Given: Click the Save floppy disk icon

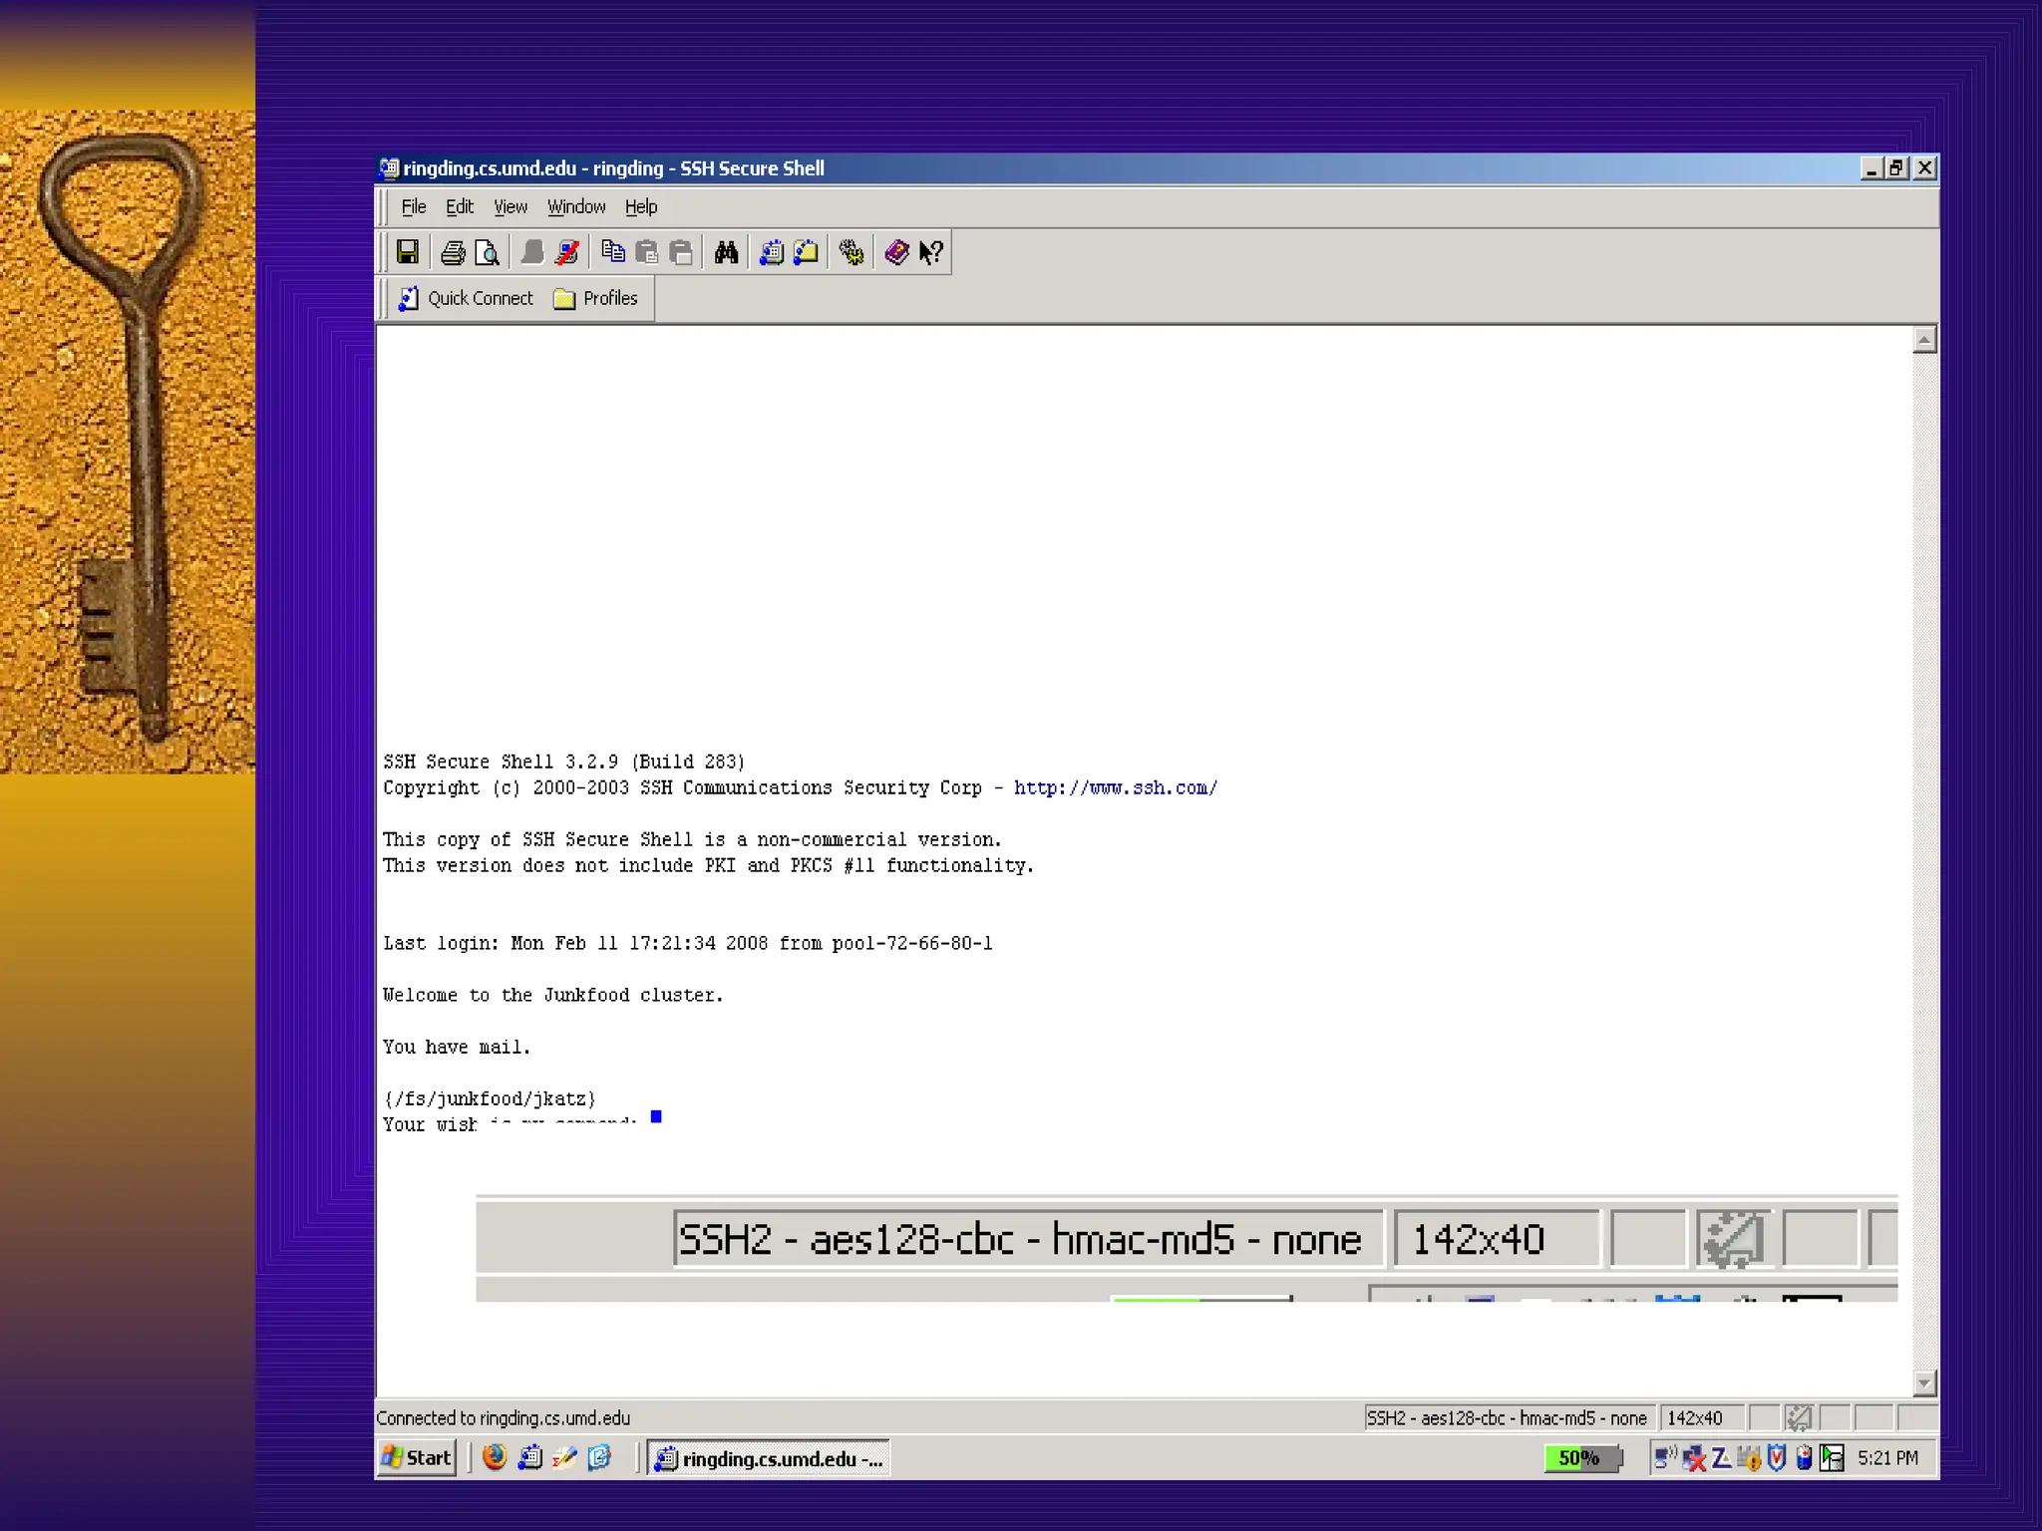Looking at the screenshot, I should click(407, 252).
